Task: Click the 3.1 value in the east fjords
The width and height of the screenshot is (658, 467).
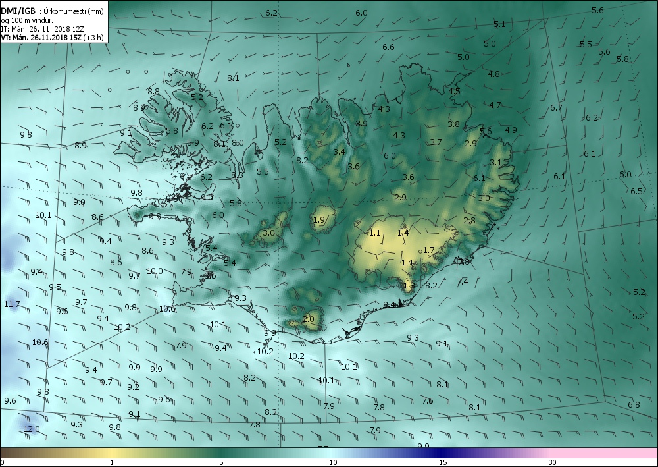Action: pos(495,163)
